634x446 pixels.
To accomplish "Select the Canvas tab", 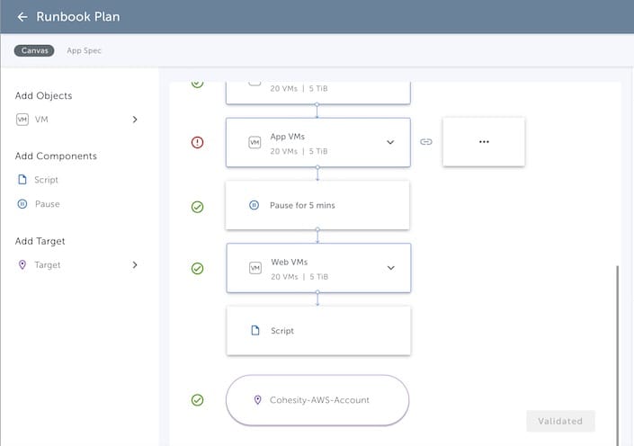I will coord(34,50).
